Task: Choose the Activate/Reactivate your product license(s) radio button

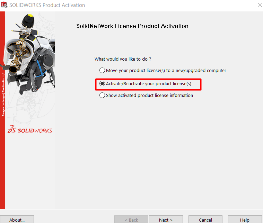Action: click(102, 83)
